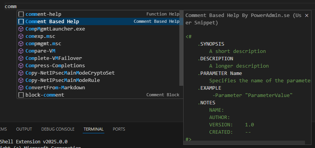Click the suggestion list vertical scrollbar

tap(181, 48)
